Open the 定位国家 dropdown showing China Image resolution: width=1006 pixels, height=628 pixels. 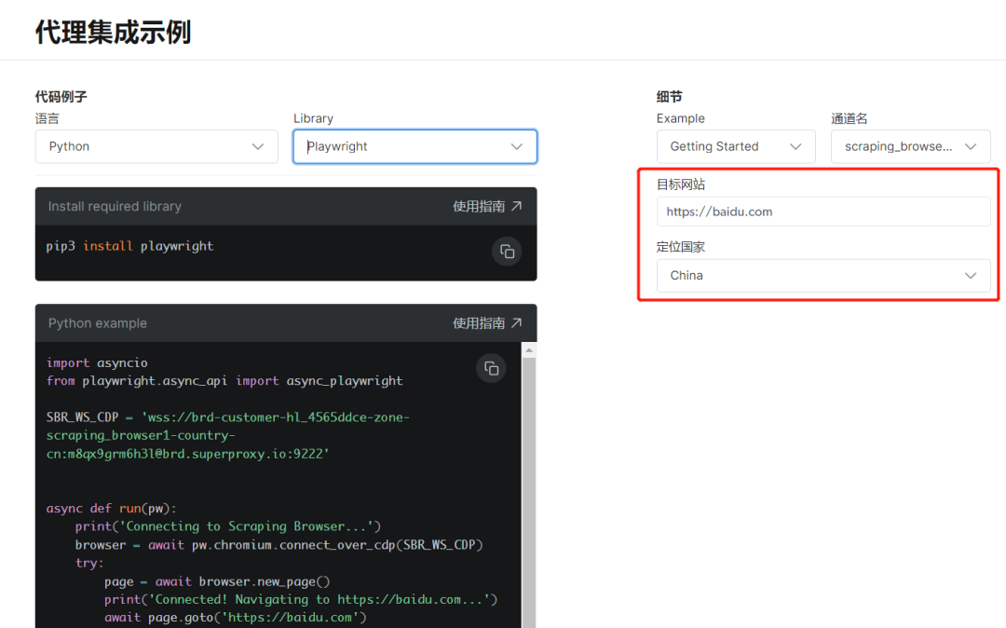[823, 275]
